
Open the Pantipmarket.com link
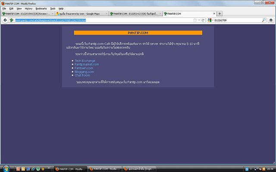(x=87, y=64)
